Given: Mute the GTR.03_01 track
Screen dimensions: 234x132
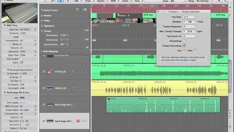Looking at the screenshot, I should pos(83,71).
